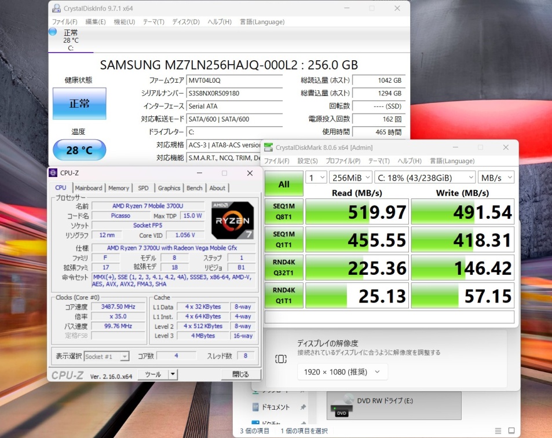Open ヘルプ menu in CrystalDiskInfo
The width and height of the screenshot is (552, 438).
[x=220, y=22]
